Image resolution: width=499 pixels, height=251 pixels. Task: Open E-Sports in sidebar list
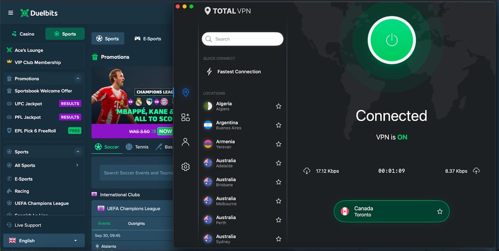tap(23, 179)
